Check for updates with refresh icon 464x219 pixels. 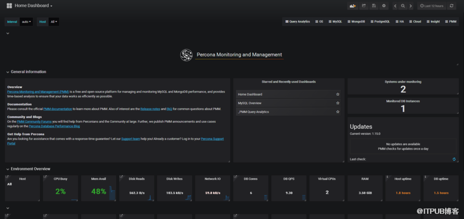(x=454, y=159)
